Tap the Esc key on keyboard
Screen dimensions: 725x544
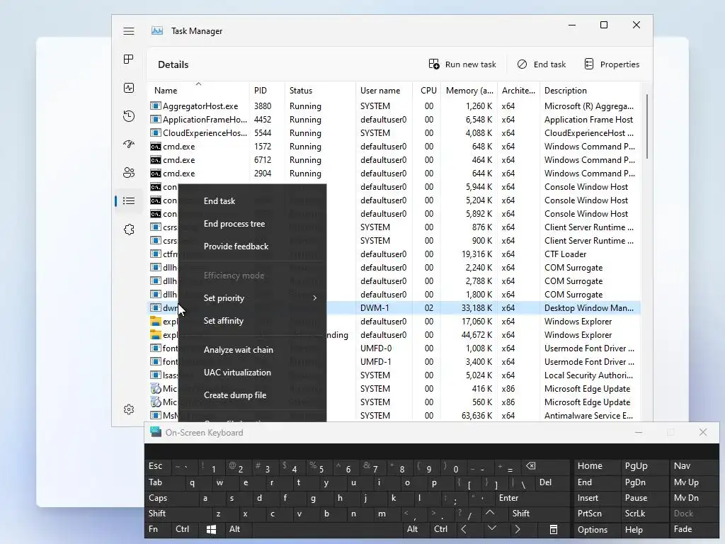pyautogui.click(x=158, y=466)
